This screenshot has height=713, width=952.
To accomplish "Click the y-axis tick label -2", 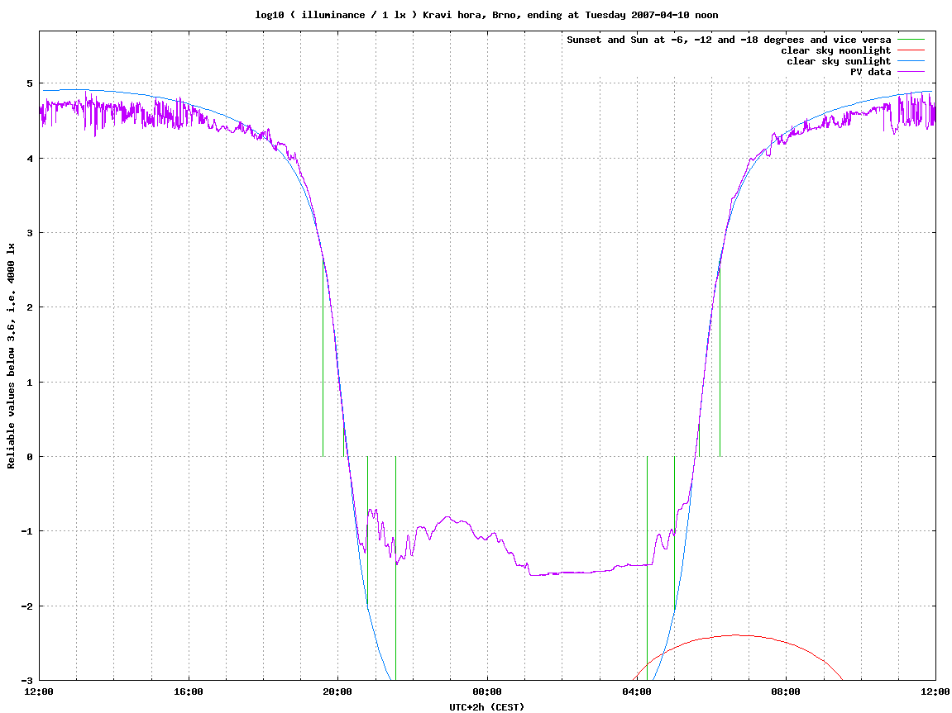I will pos(27,606).
